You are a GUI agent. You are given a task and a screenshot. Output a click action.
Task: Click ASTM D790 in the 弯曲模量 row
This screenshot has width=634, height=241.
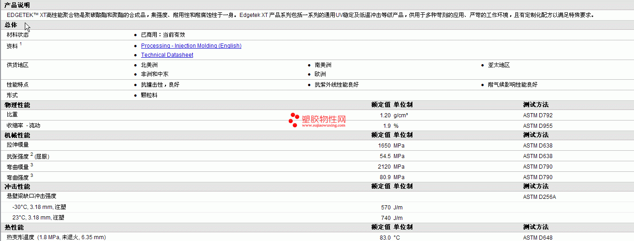pos(538,167)
